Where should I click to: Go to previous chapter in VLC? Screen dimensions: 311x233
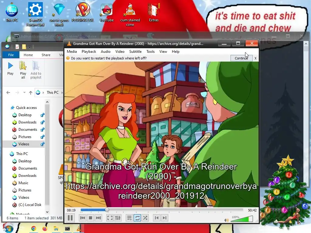click(156, 218)
